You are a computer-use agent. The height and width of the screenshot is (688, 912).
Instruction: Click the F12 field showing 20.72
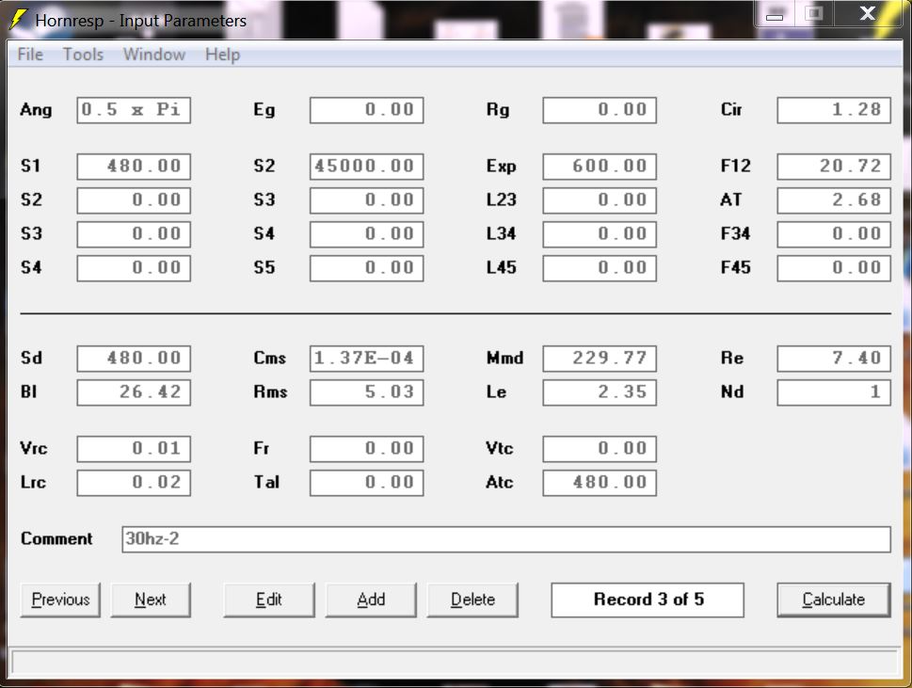[x=834, y=167]
